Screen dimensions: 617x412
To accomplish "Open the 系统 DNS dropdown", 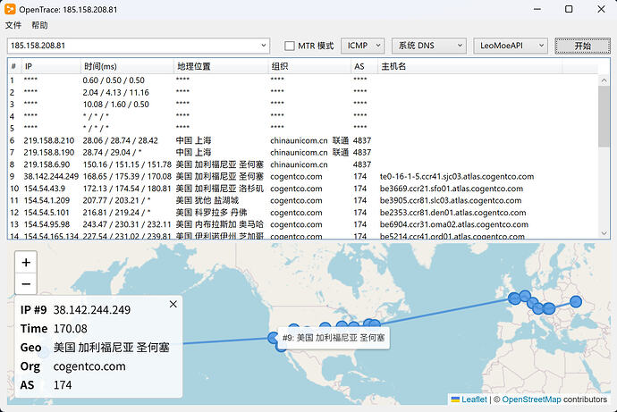I will [429, 46].
